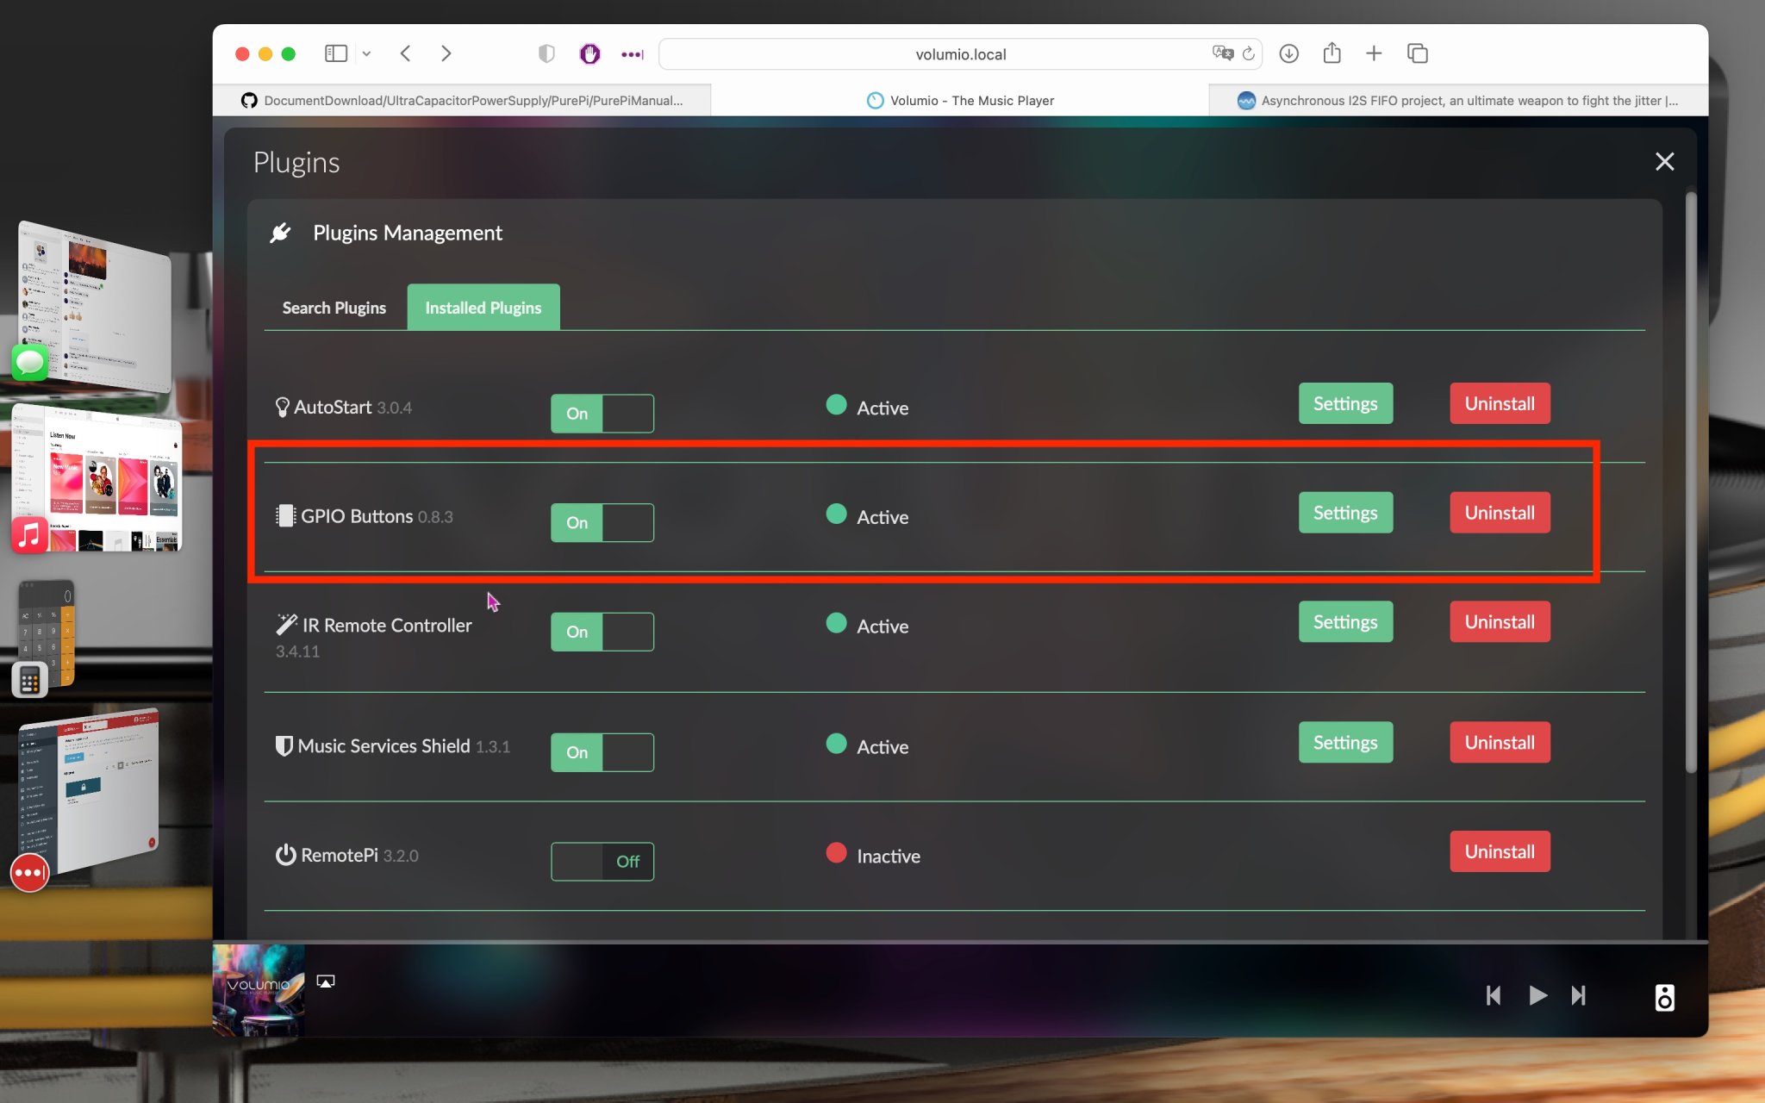Open IR Remote Controller Settings

(1345, 621)
